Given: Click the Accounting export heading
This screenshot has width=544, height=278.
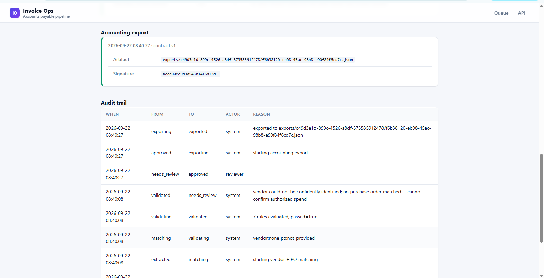Looking at the screenshot, I should (125, 32).
